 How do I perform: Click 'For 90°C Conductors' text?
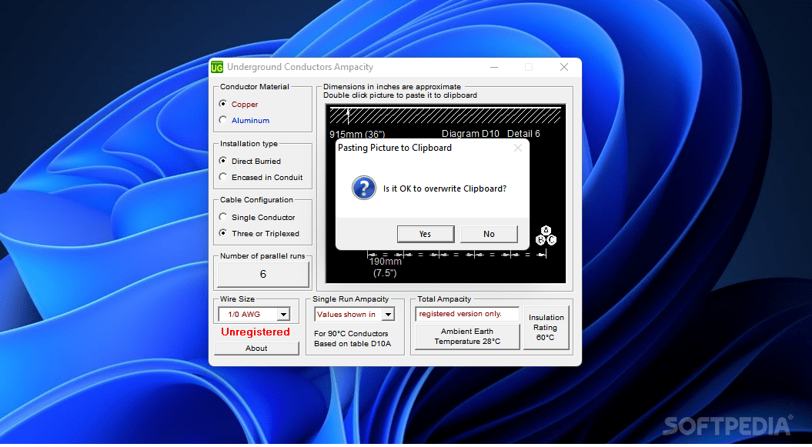click(x=351, y=334)
